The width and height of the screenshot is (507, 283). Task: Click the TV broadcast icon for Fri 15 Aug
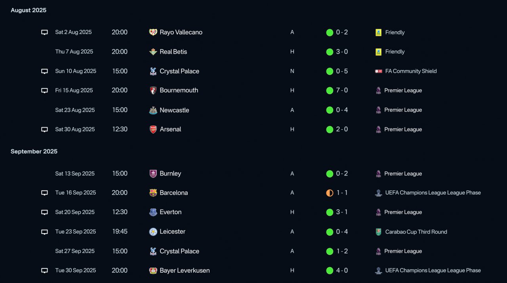[x=45, y=91]
